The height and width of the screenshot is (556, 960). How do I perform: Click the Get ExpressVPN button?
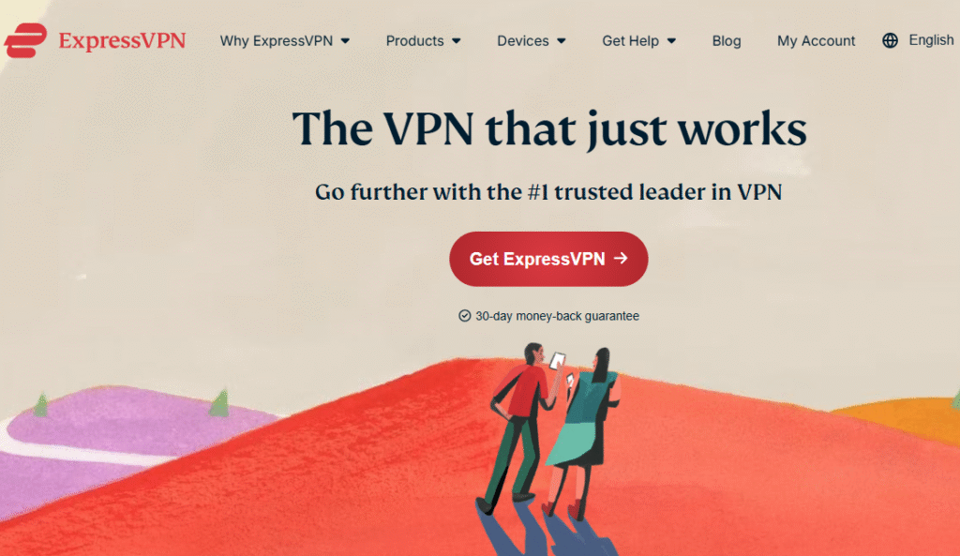click(548, 259)
